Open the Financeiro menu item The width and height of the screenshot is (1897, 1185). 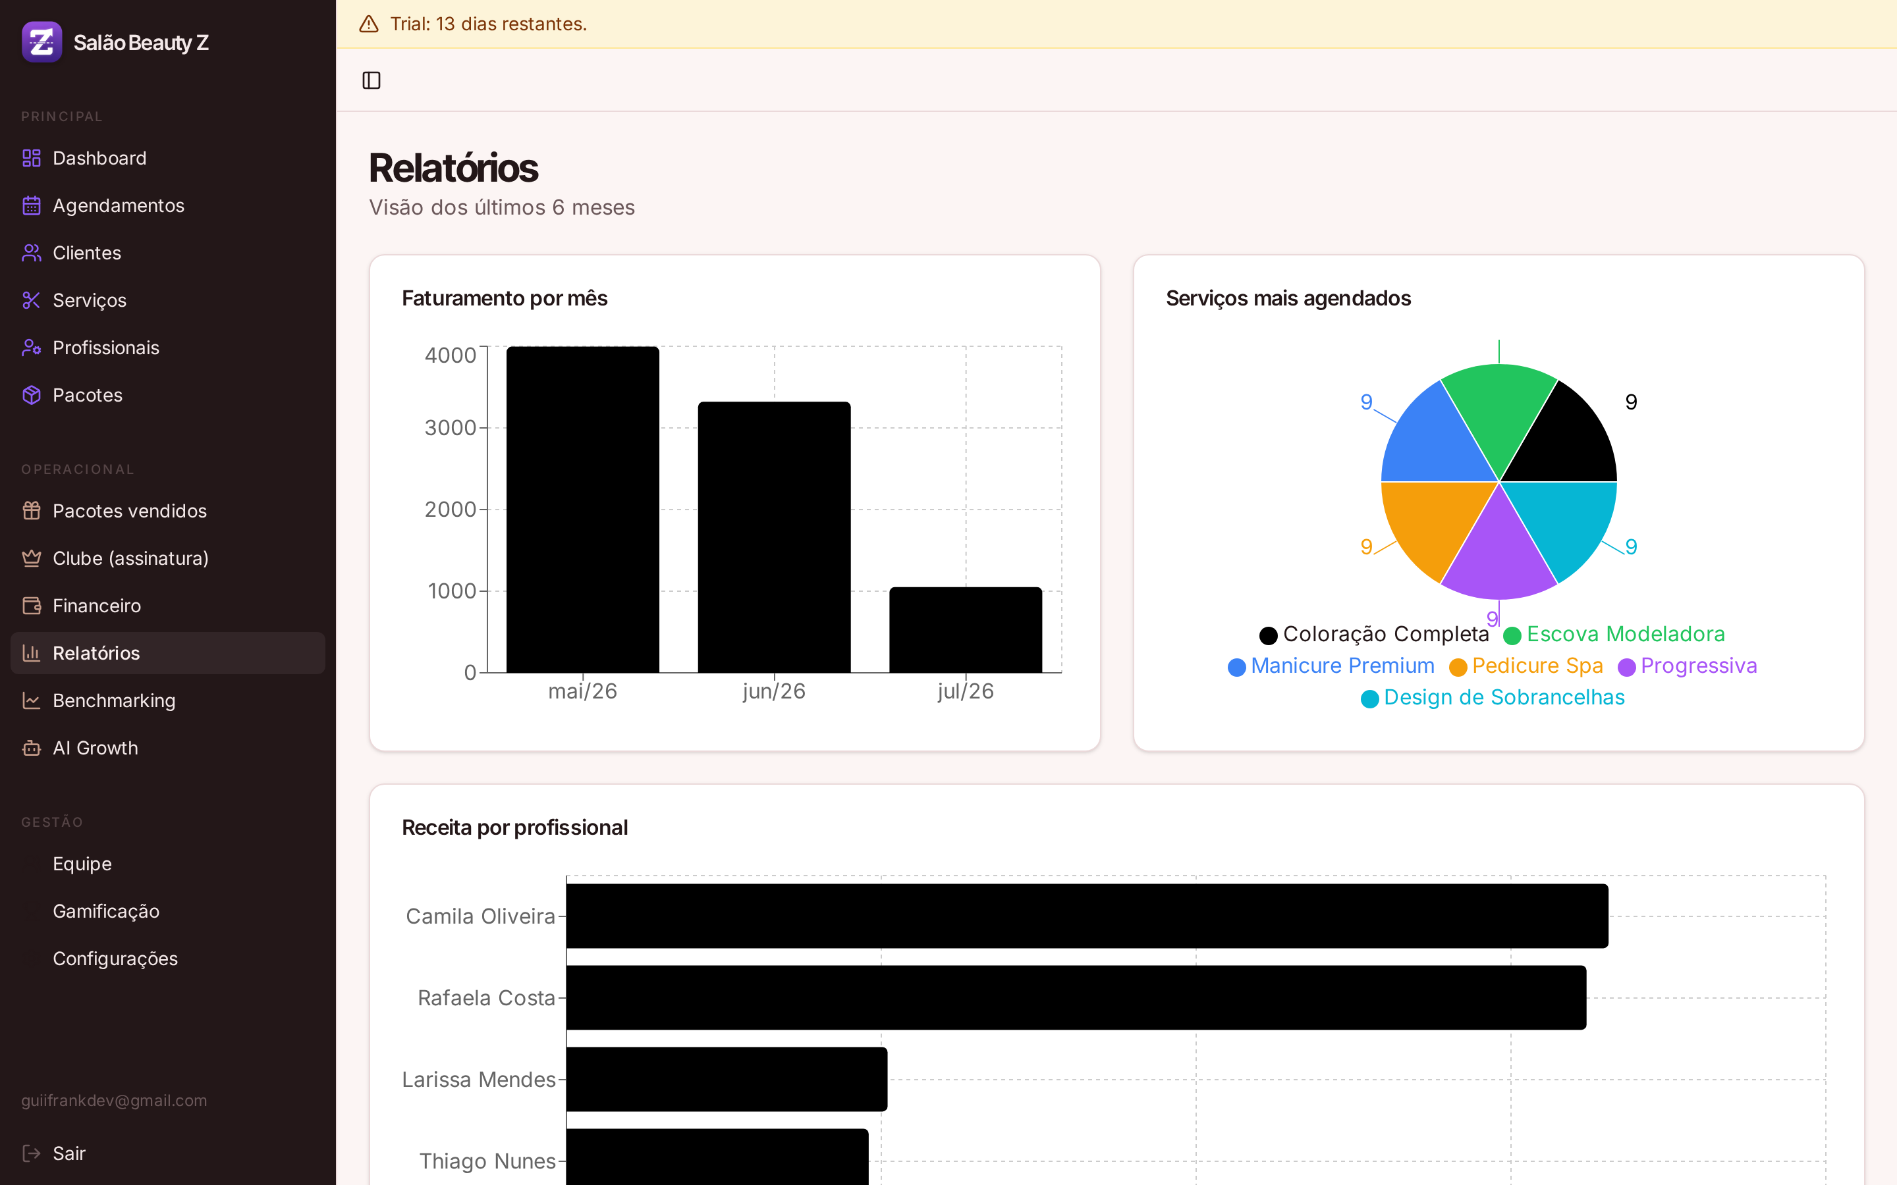coord(168,606)
